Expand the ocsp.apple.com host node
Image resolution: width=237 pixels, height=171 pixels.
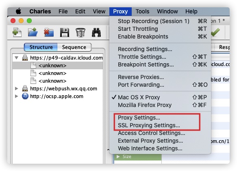click(x=17, y=96)
